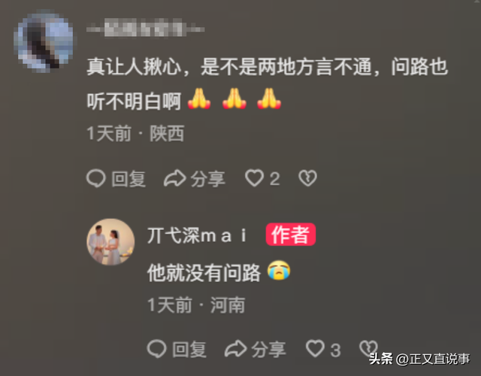Open profile of 丌弋深mai username

click(197, 235)
